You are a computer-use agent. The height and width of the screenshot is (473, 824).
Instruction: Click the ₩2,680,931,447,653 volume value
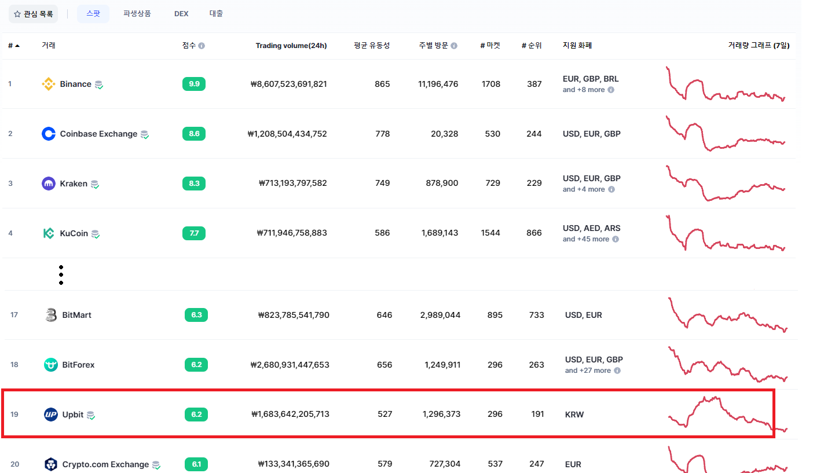(290, 365)
